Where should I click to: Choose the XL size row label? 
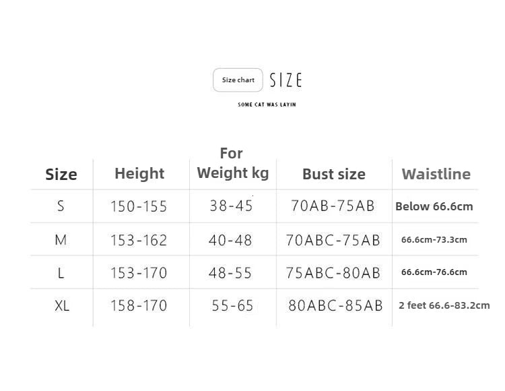click(x=62, y=305)
